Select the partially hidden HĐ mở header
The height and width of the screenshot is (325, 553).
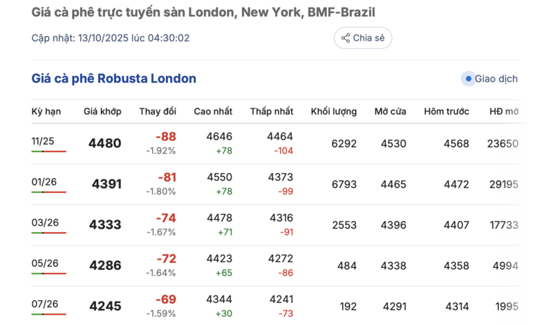click(x=504, y=111)
